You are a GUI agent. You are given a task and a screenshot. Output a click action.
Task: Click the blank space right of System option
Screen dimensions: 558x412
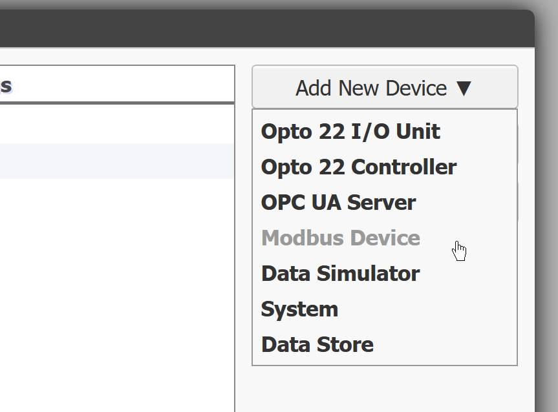[x=427, y=309]
